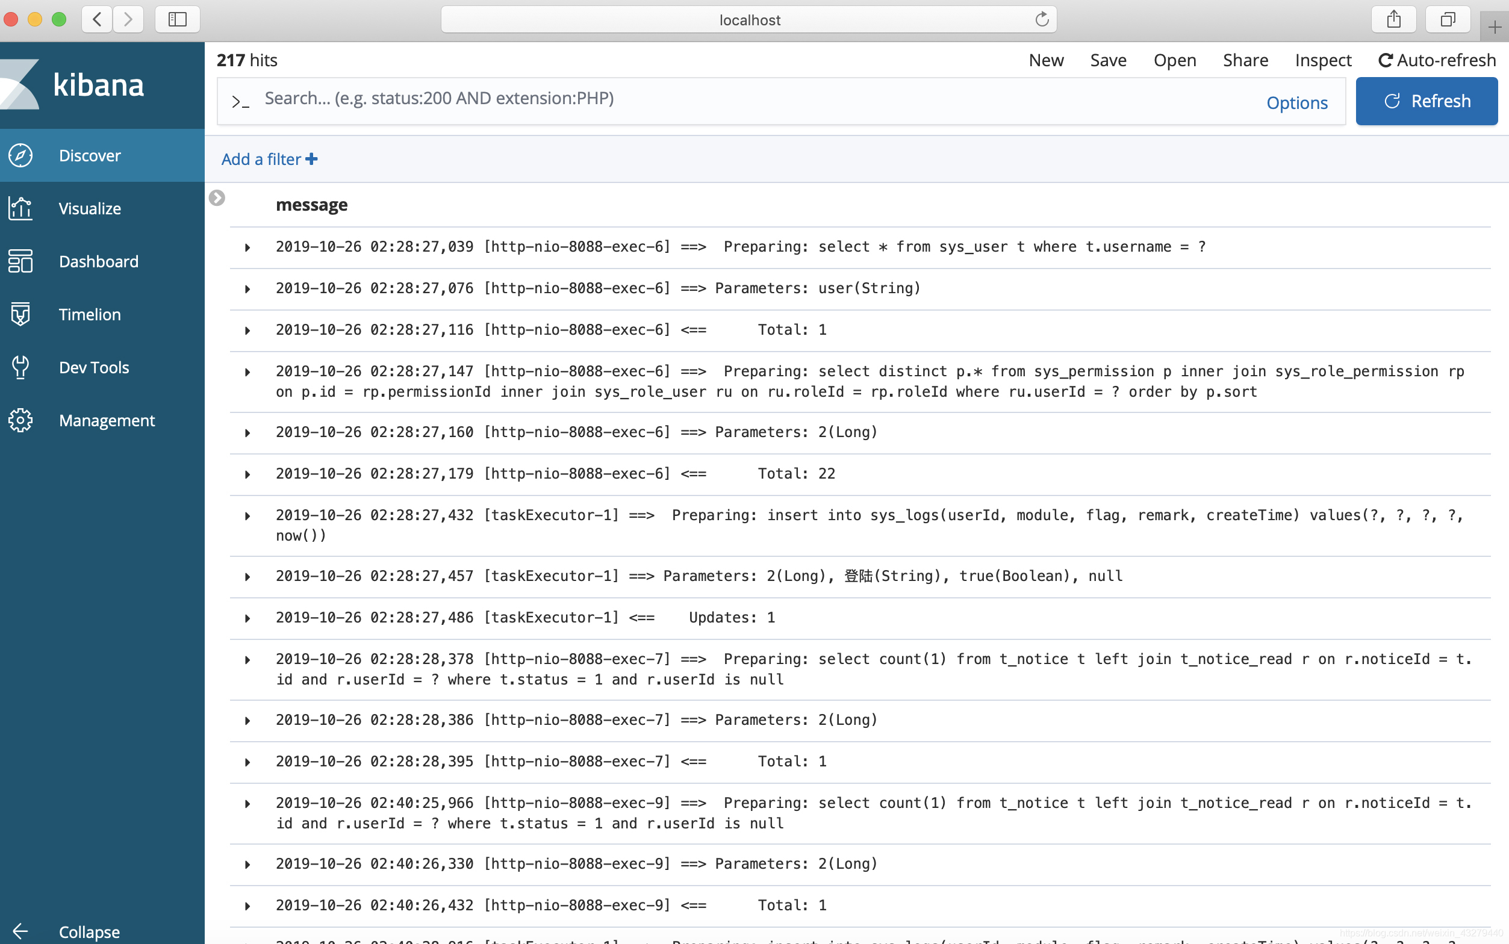Show all tabs in Safari
This screenshot has height=944, width=1509.
click(1448, 19)
